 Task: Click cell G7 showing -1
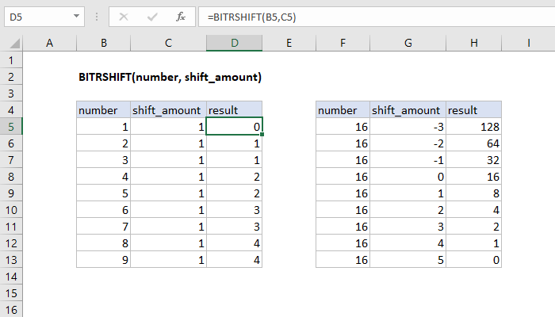408,160
